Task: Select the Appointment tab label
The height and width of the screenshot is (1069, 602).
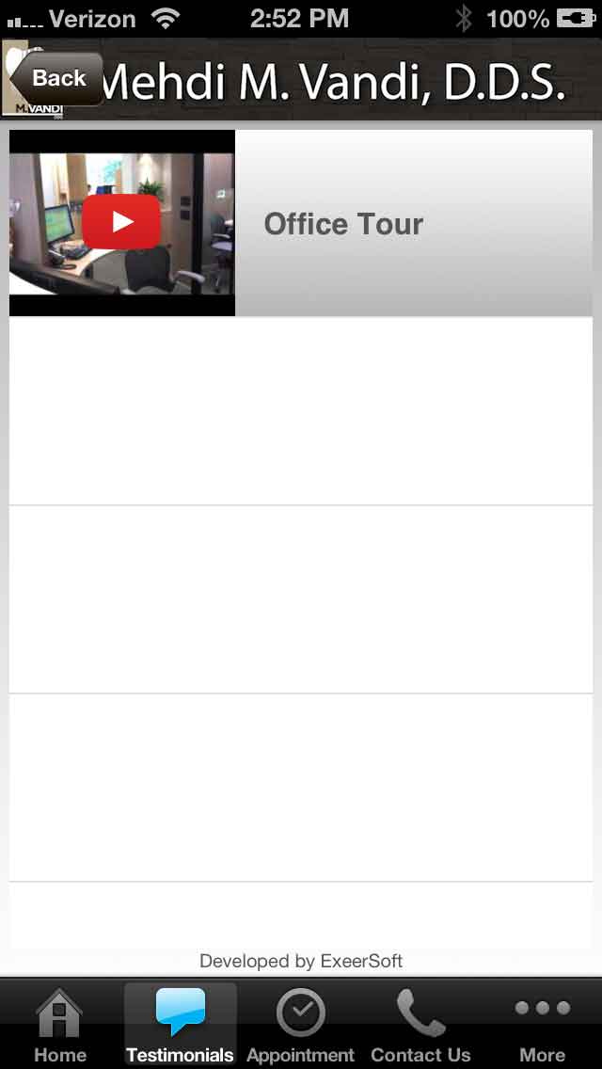Action: (301, 1055)
